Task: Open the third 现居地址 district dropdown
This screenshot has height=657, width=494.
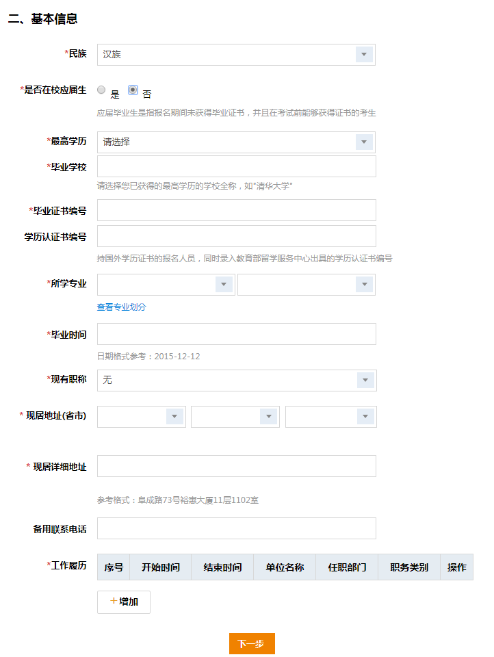Action: click(330, 416)
